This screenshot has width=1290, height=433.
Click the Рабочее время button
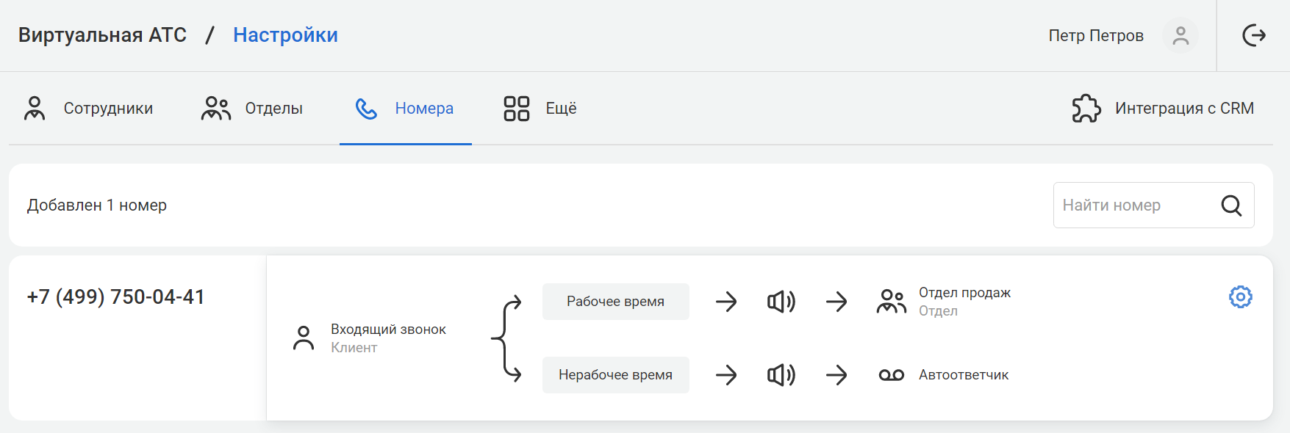tap(615, 302)
